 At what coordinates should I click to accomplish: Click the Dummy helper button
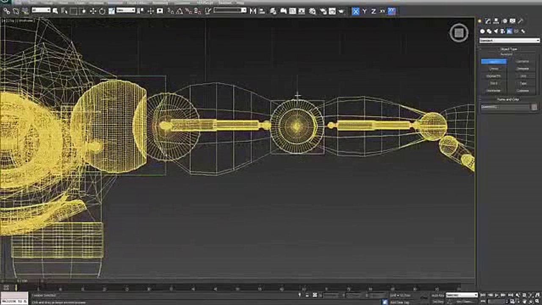[x=494, y=61]
